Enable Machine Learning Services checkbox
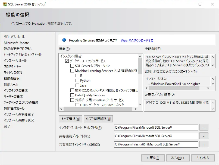 [x=72, y=71]
